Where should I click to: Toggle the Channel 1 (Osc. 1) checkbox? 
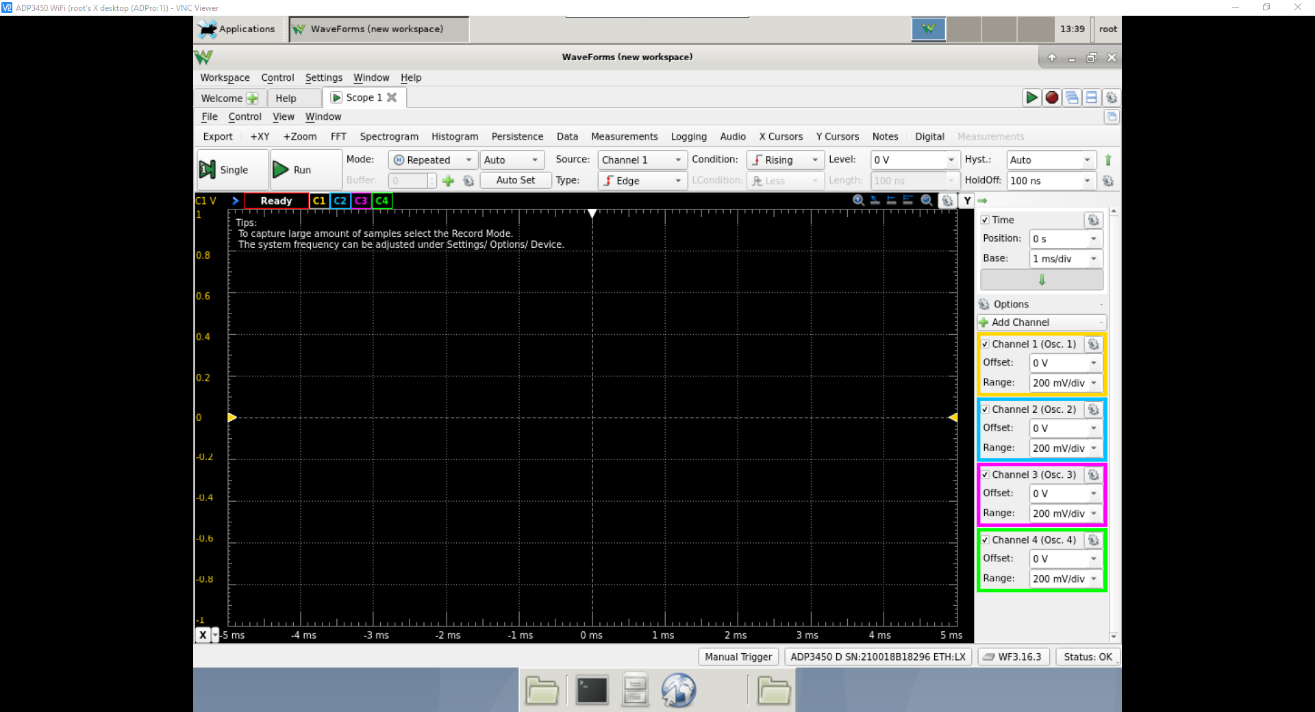point(985,344)
